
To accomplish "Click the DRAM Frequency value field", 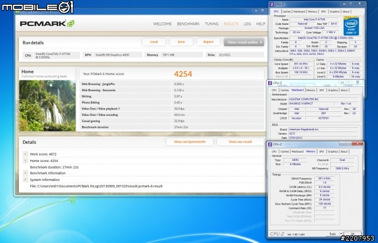I will click(x=324, y=179).
